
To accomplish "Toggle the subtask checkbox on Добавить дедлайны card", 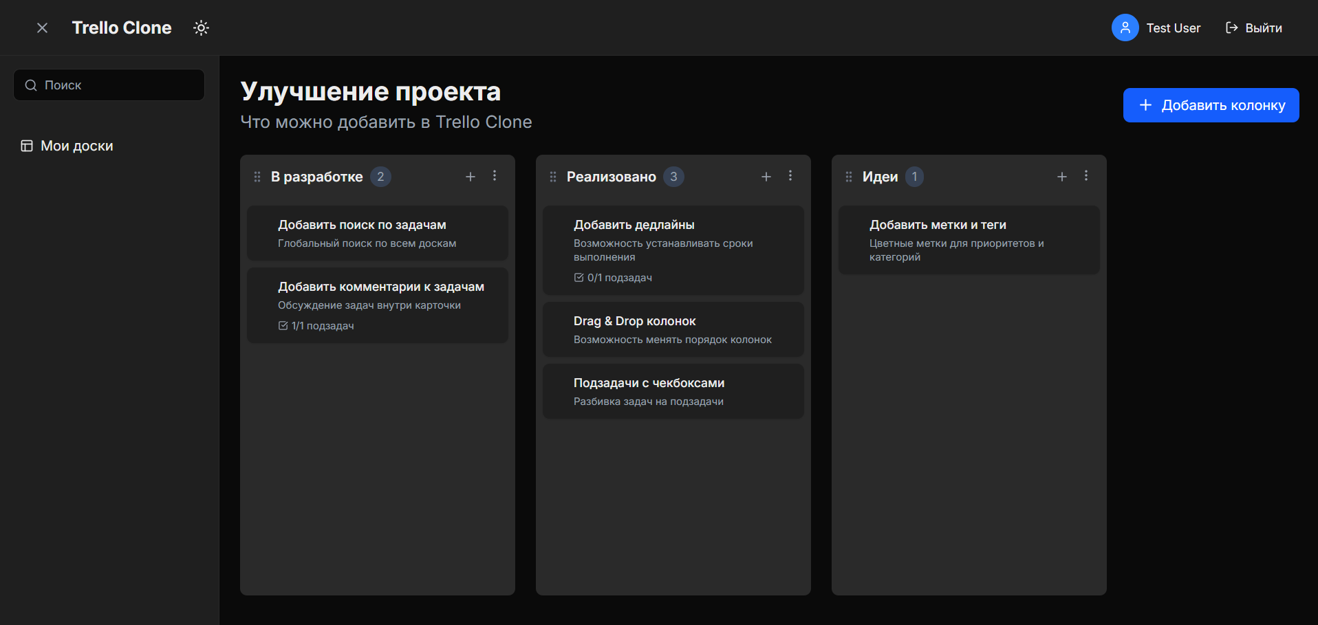I will coord(579,277).
